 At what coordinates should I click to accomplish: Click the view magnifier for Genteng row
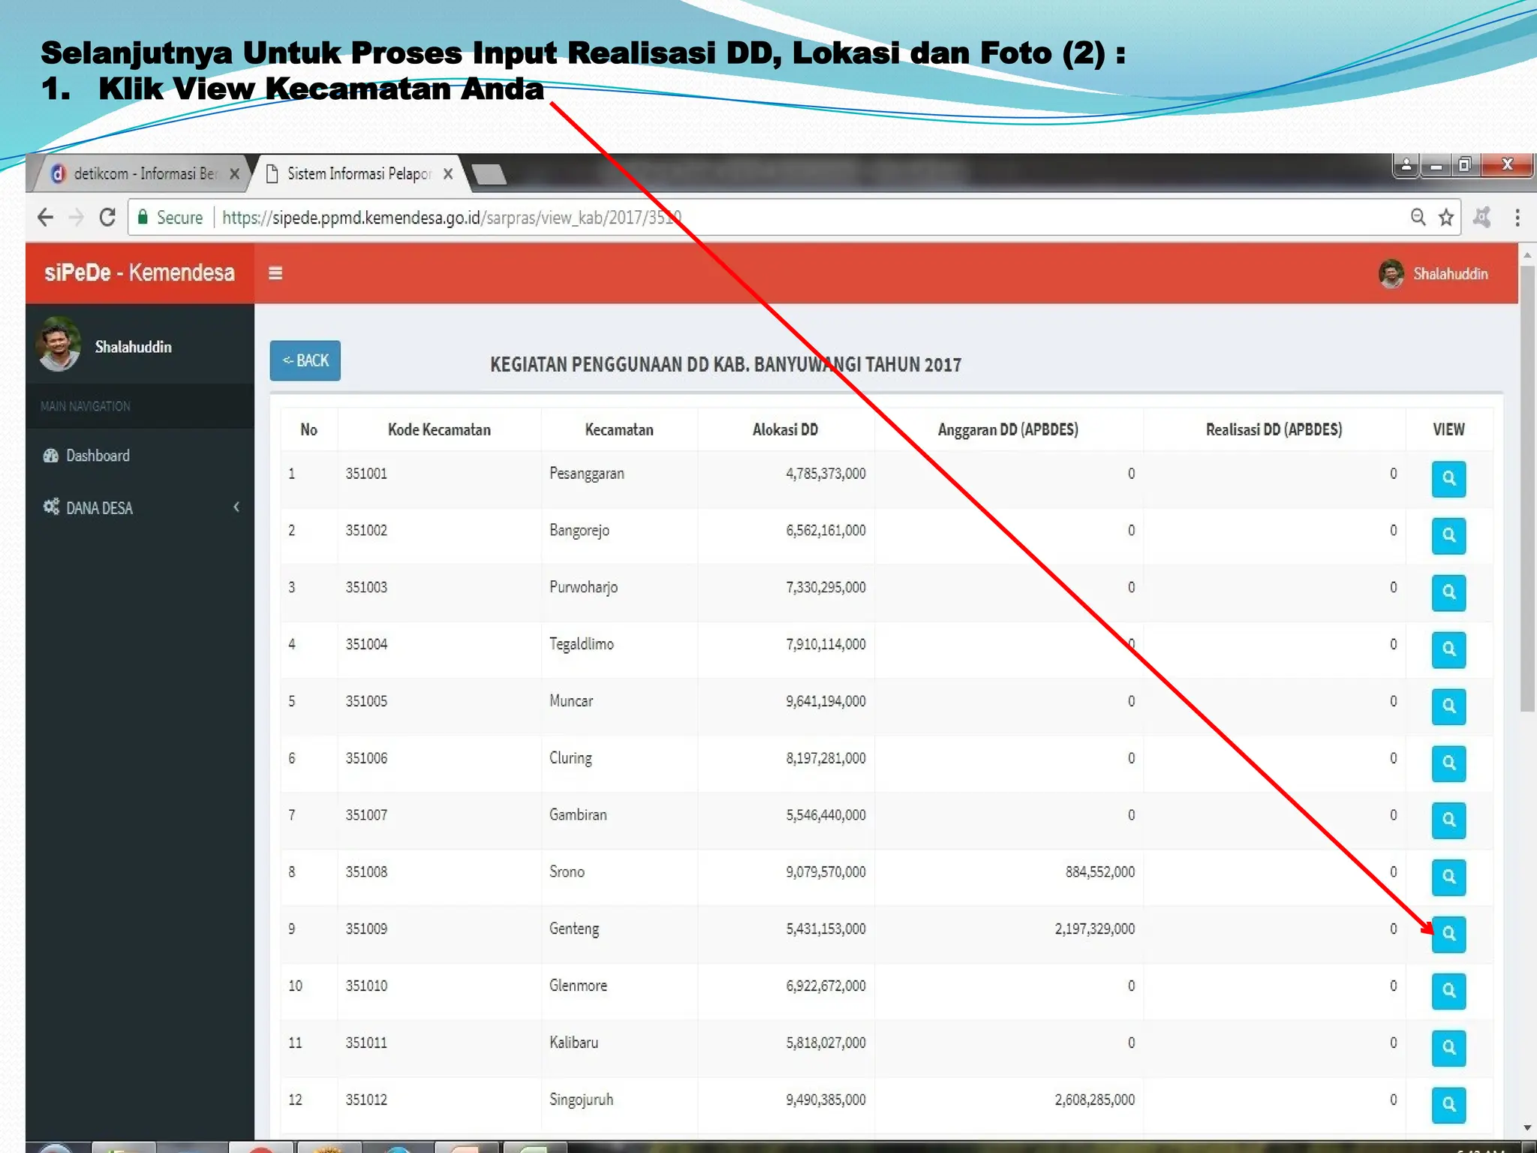click(1448, 934)
